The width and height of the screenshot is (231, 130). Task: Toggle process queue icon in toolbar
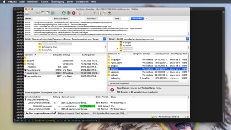(69, 13)
